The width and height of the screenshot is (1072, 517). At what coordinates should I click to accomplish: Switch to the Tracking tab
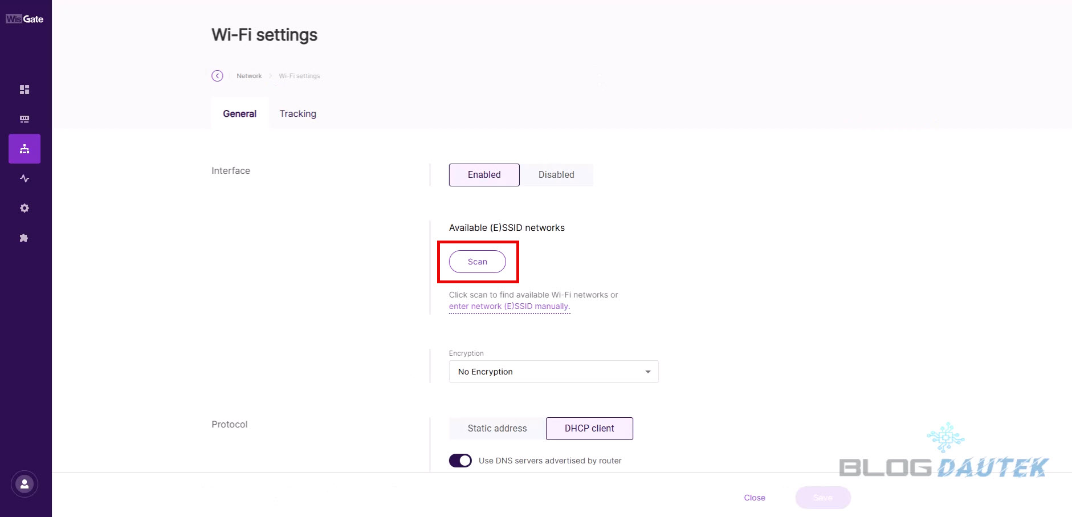[x=297, y=114]
